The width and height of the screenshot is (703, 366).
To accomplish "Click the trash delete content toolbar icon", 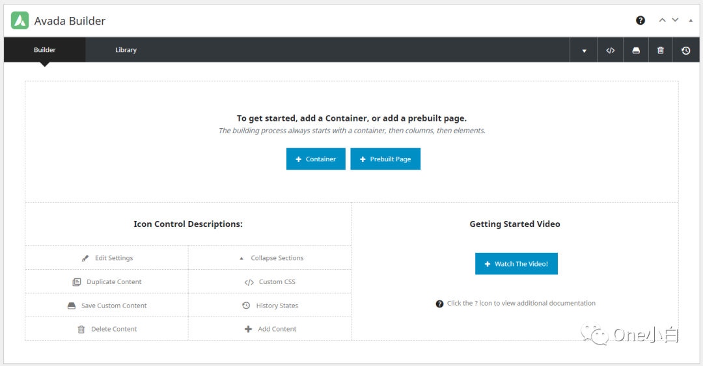I will [661, 50].
